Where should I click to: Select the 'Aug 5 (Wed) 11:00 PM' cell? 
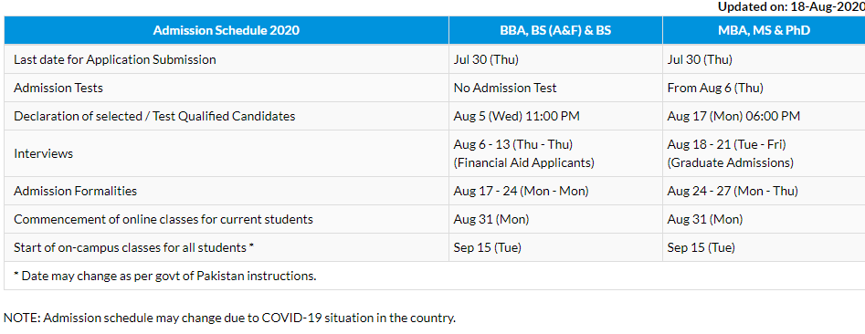(x=555, y=116)
